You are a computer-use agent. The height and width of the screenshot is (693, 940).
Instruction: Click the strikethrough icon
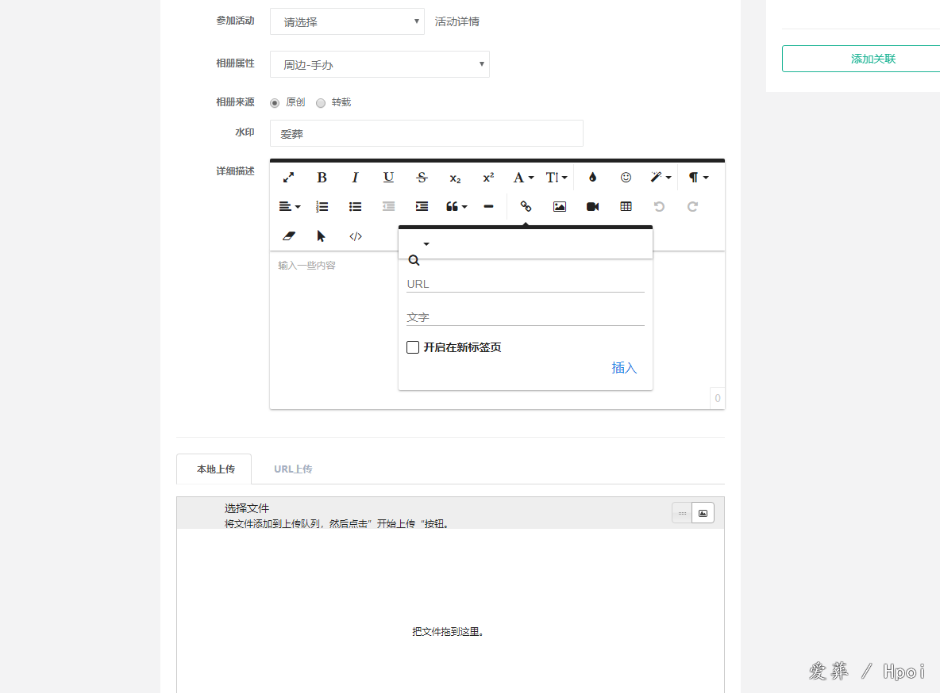[x=422, y=178]
